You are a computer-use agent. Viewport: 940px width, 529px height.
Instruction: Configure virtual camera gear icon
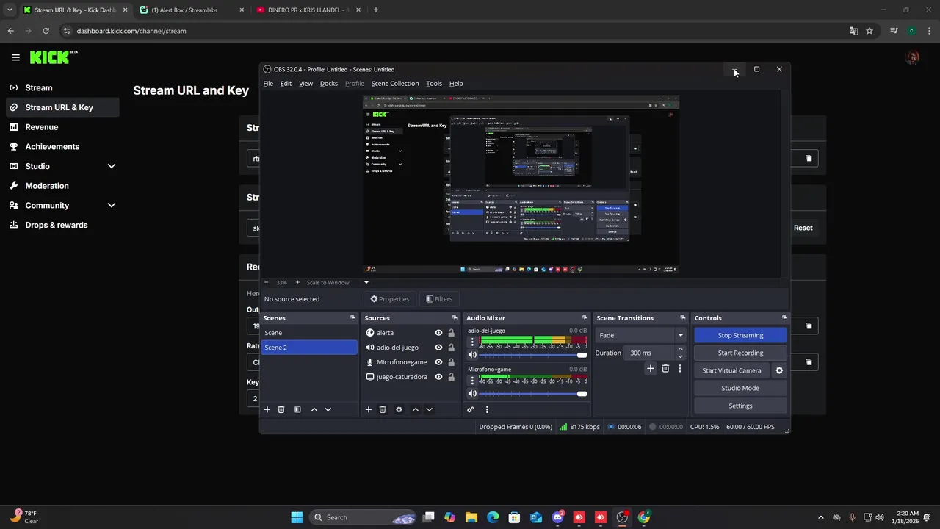click(779, 370)
